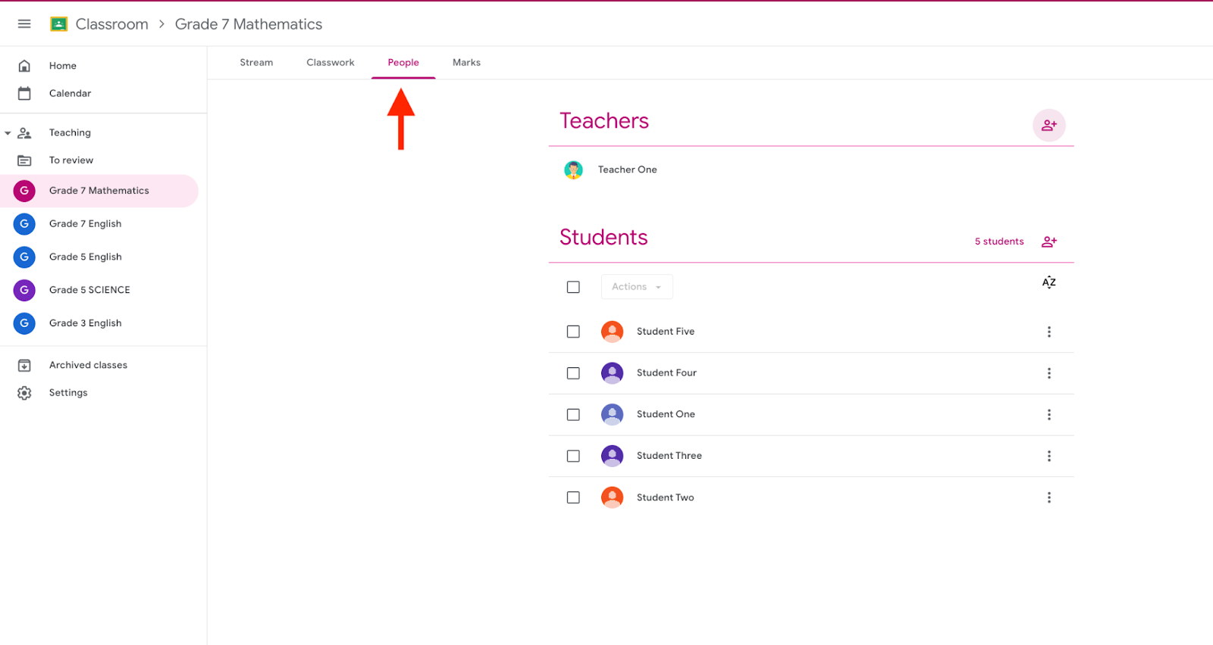Select Student Five checkbox
Screen dimensions: 1213x645
tap(573, 332)
